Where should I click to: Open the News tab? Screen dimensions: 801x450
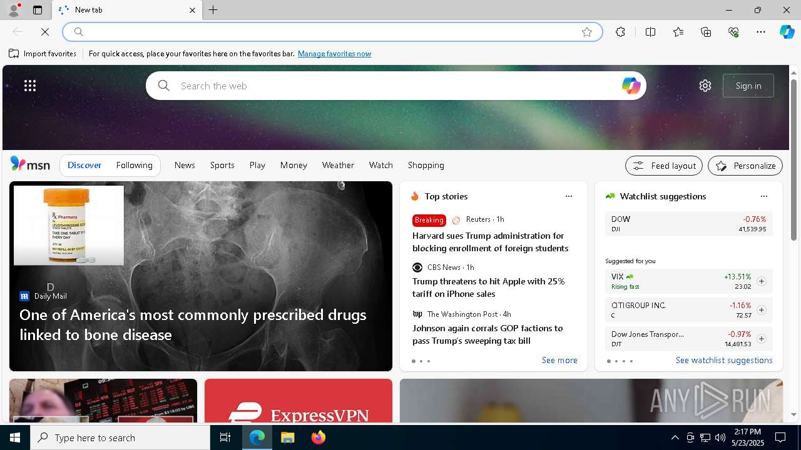185,165
